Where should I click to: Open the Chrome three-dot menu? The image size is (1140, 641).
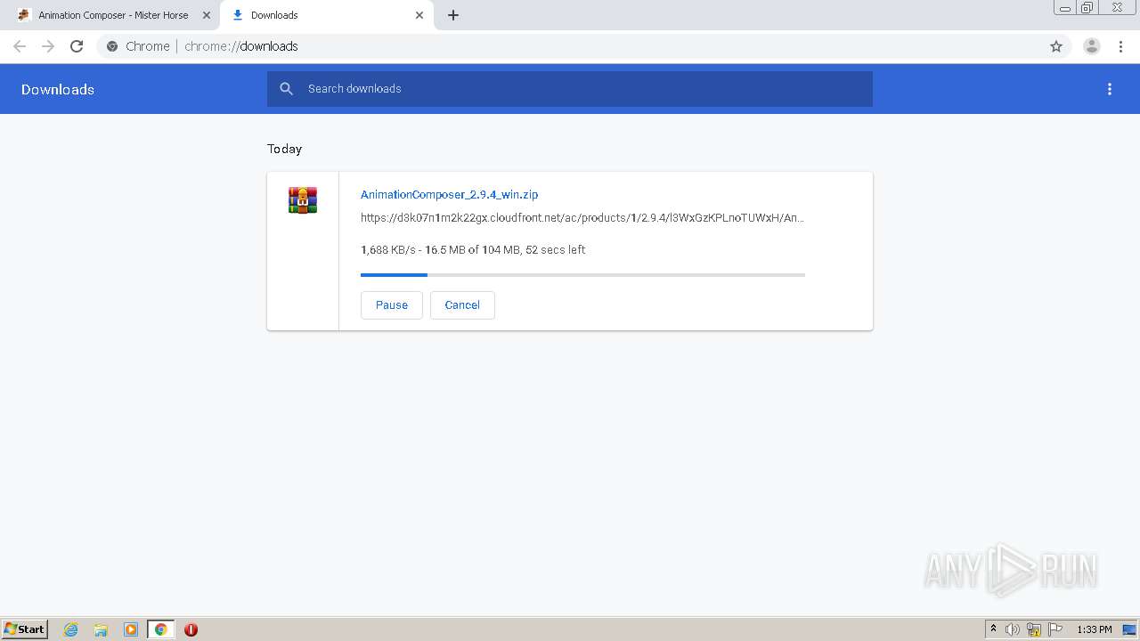[x=1120, y=46]
